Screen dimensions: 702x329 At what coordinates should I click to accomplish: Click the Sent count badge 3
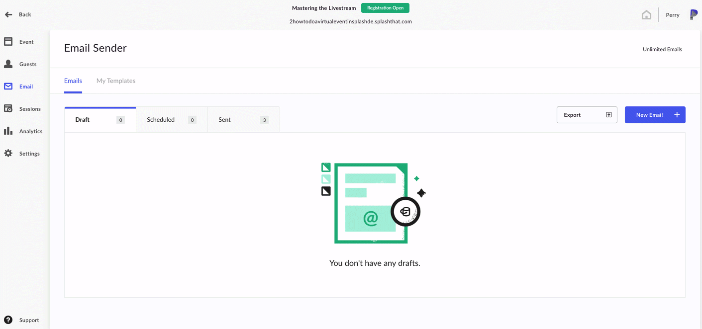pyautogui.click(x=264, y=120)
